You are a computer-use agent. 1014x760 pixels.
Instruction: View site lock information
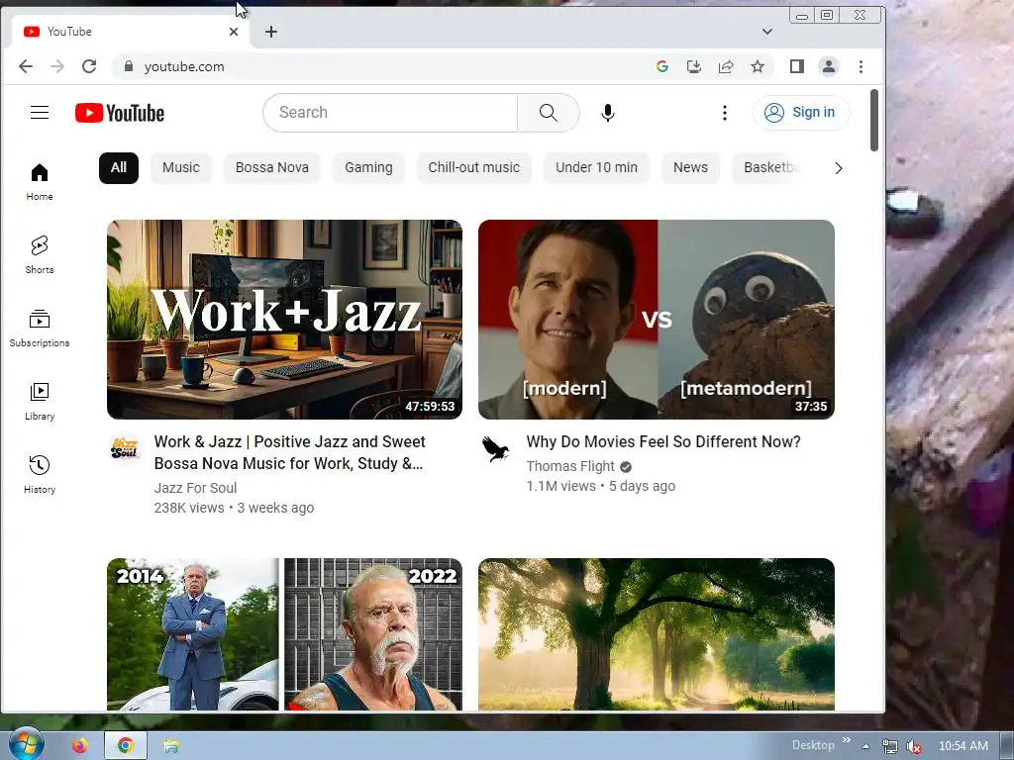tap(129, 66)
